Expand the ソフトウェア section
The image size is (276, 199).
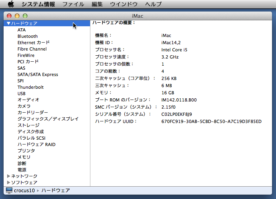[8, 182]
